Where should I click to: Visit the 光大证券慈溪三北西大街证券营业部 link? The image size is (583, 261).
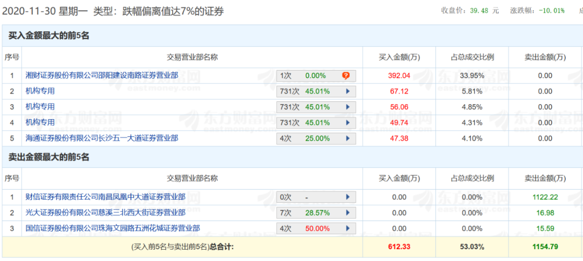click(106, 213)
